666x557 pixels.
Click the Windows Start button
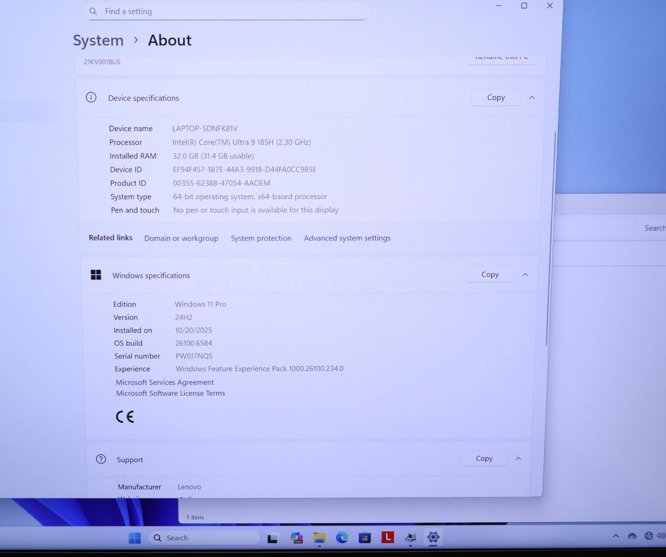pos(134,538)
